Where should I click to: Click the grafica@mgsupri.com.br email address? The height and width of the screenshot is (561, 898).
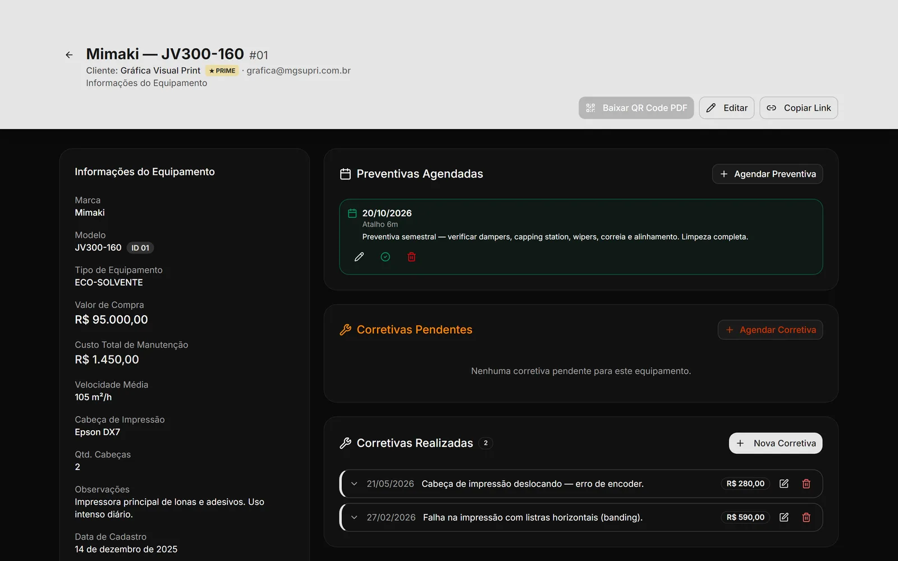pos(299,71)
